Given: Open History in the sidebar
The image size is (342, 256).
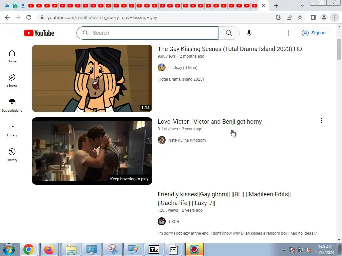Looking at the screenshot, I should (x=12, y=155).
